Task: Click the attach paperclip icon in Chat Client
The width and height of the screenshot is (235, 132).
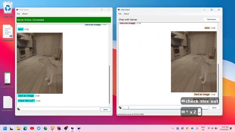Action: tap(120, 107)
